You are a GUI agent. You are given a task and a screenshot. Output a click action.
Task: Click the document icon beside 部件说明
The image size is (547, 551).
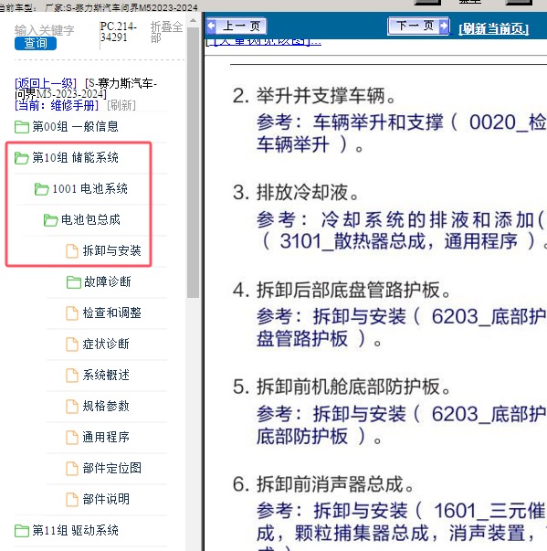coord(72,499)
